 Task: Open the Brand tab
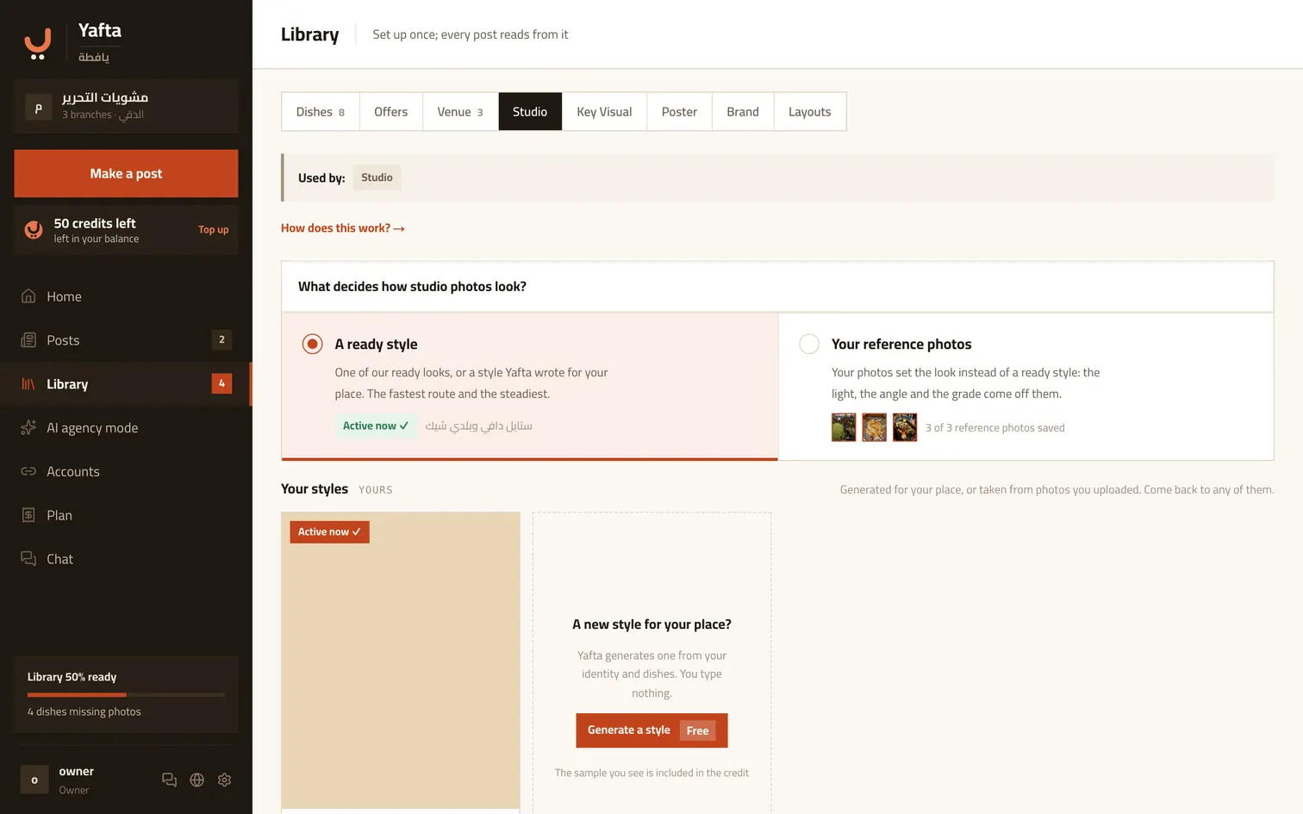(743, 112)
